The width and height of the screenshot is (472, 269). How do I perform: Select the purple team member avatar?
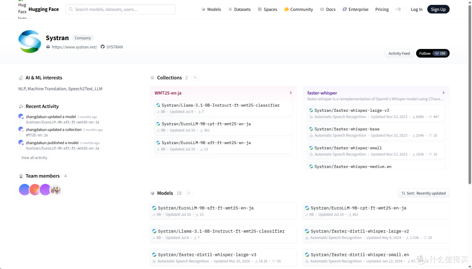tap(45, 190)
